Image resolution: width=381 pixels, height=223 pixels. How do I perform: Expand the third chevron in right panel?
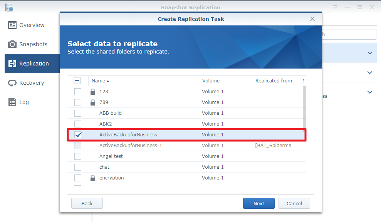370,92
